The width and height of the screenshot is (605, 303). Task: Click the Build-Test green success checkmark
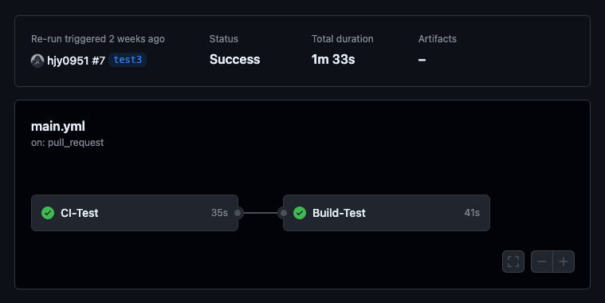300,213
